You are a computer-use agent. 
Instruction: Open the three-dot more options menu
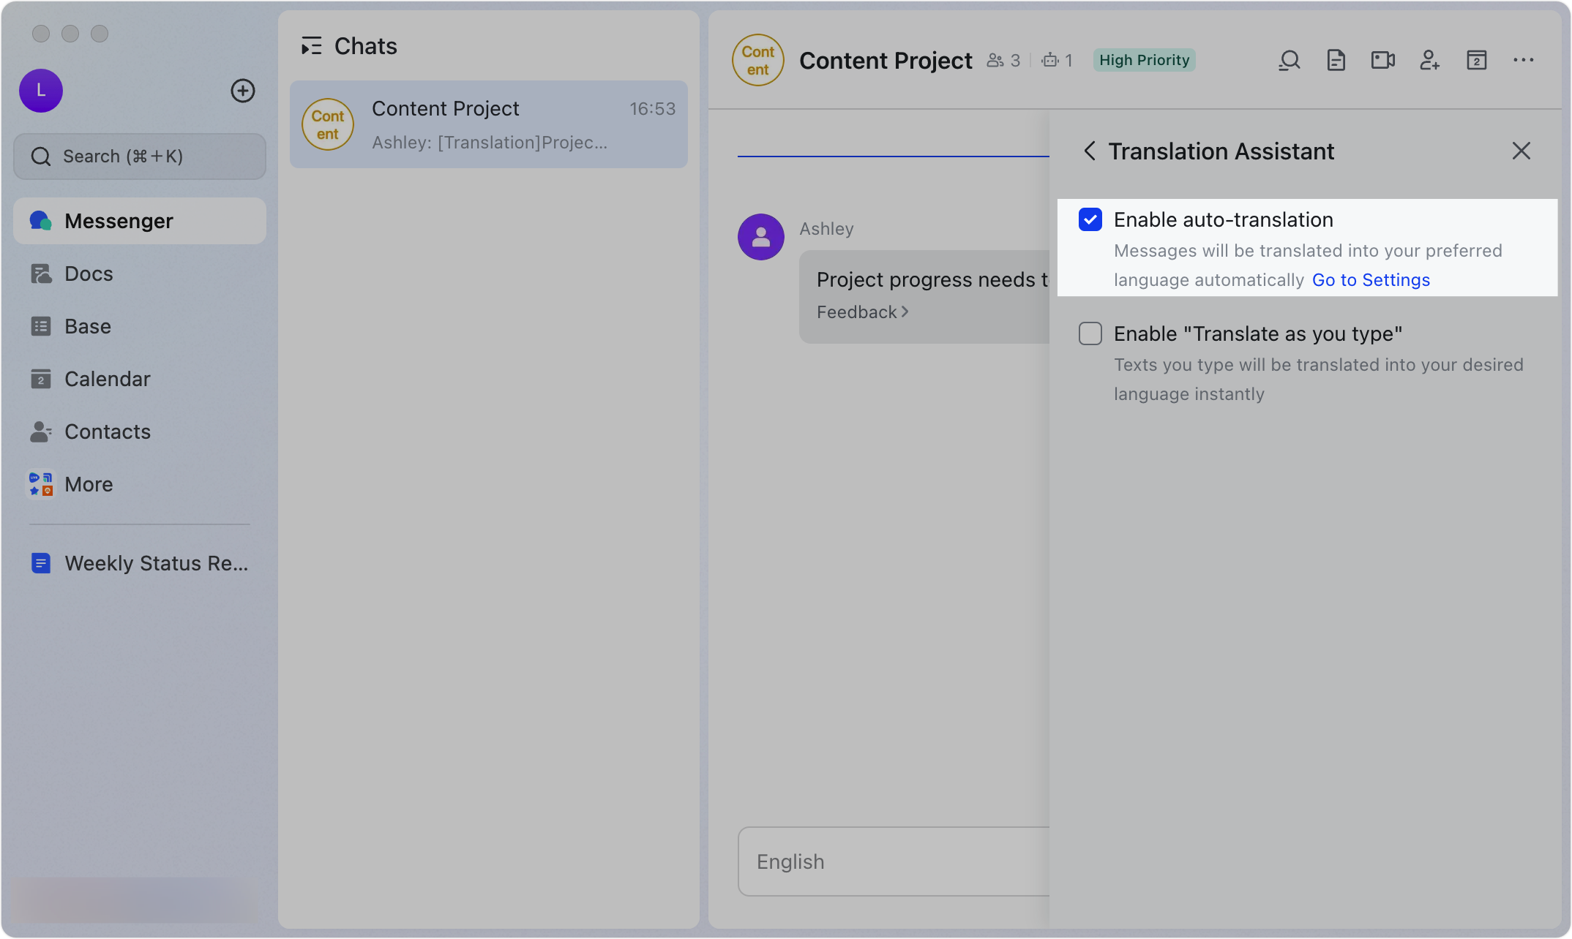coord(1523,60)
